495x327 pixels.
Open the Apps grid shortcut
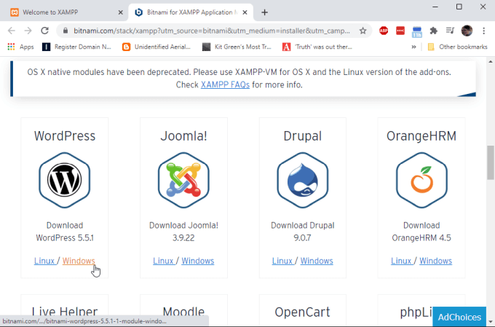tap(20, 47)
